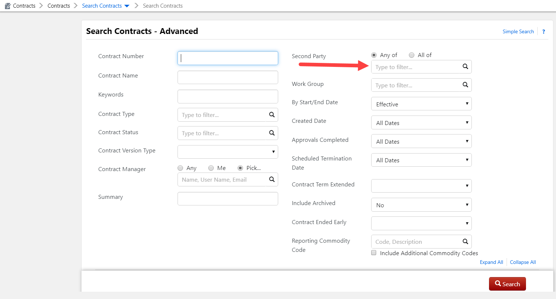
Task: Open the Approvals Completed dropdown
Action: coord(421,141)
